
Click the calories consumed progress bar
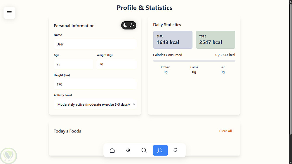194,61
